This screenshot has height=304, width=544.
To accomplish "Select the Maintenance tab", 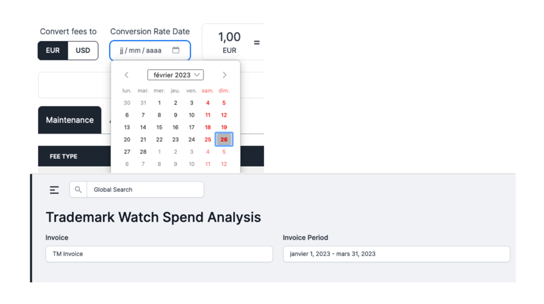I will pos(70,120).
